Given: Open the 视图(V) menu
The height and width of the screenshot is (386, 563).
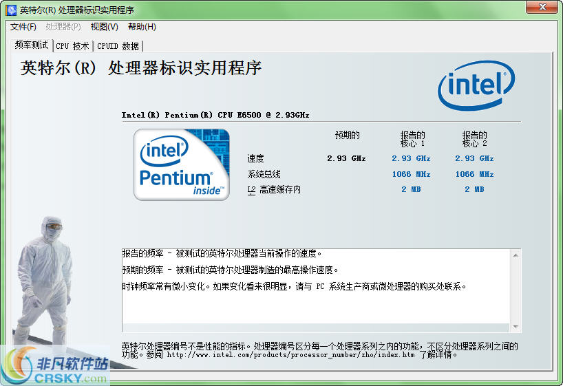Looking at the screenshot, I should tap(104, 27).
